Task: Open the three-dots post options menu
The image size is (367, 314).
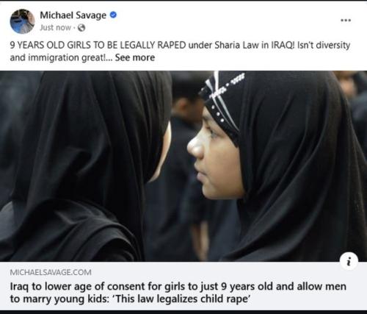Action: click(346, 21)
